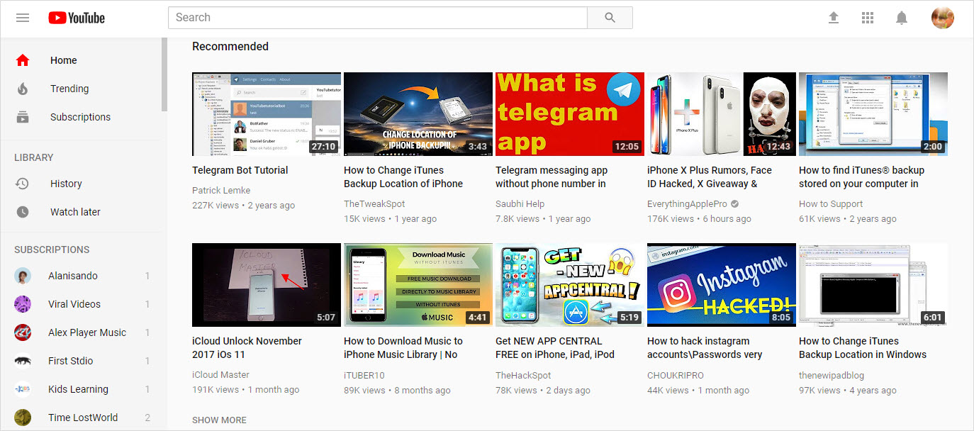
Task: Open the AppCentral video thumbnail
Action: coord(570,285)
